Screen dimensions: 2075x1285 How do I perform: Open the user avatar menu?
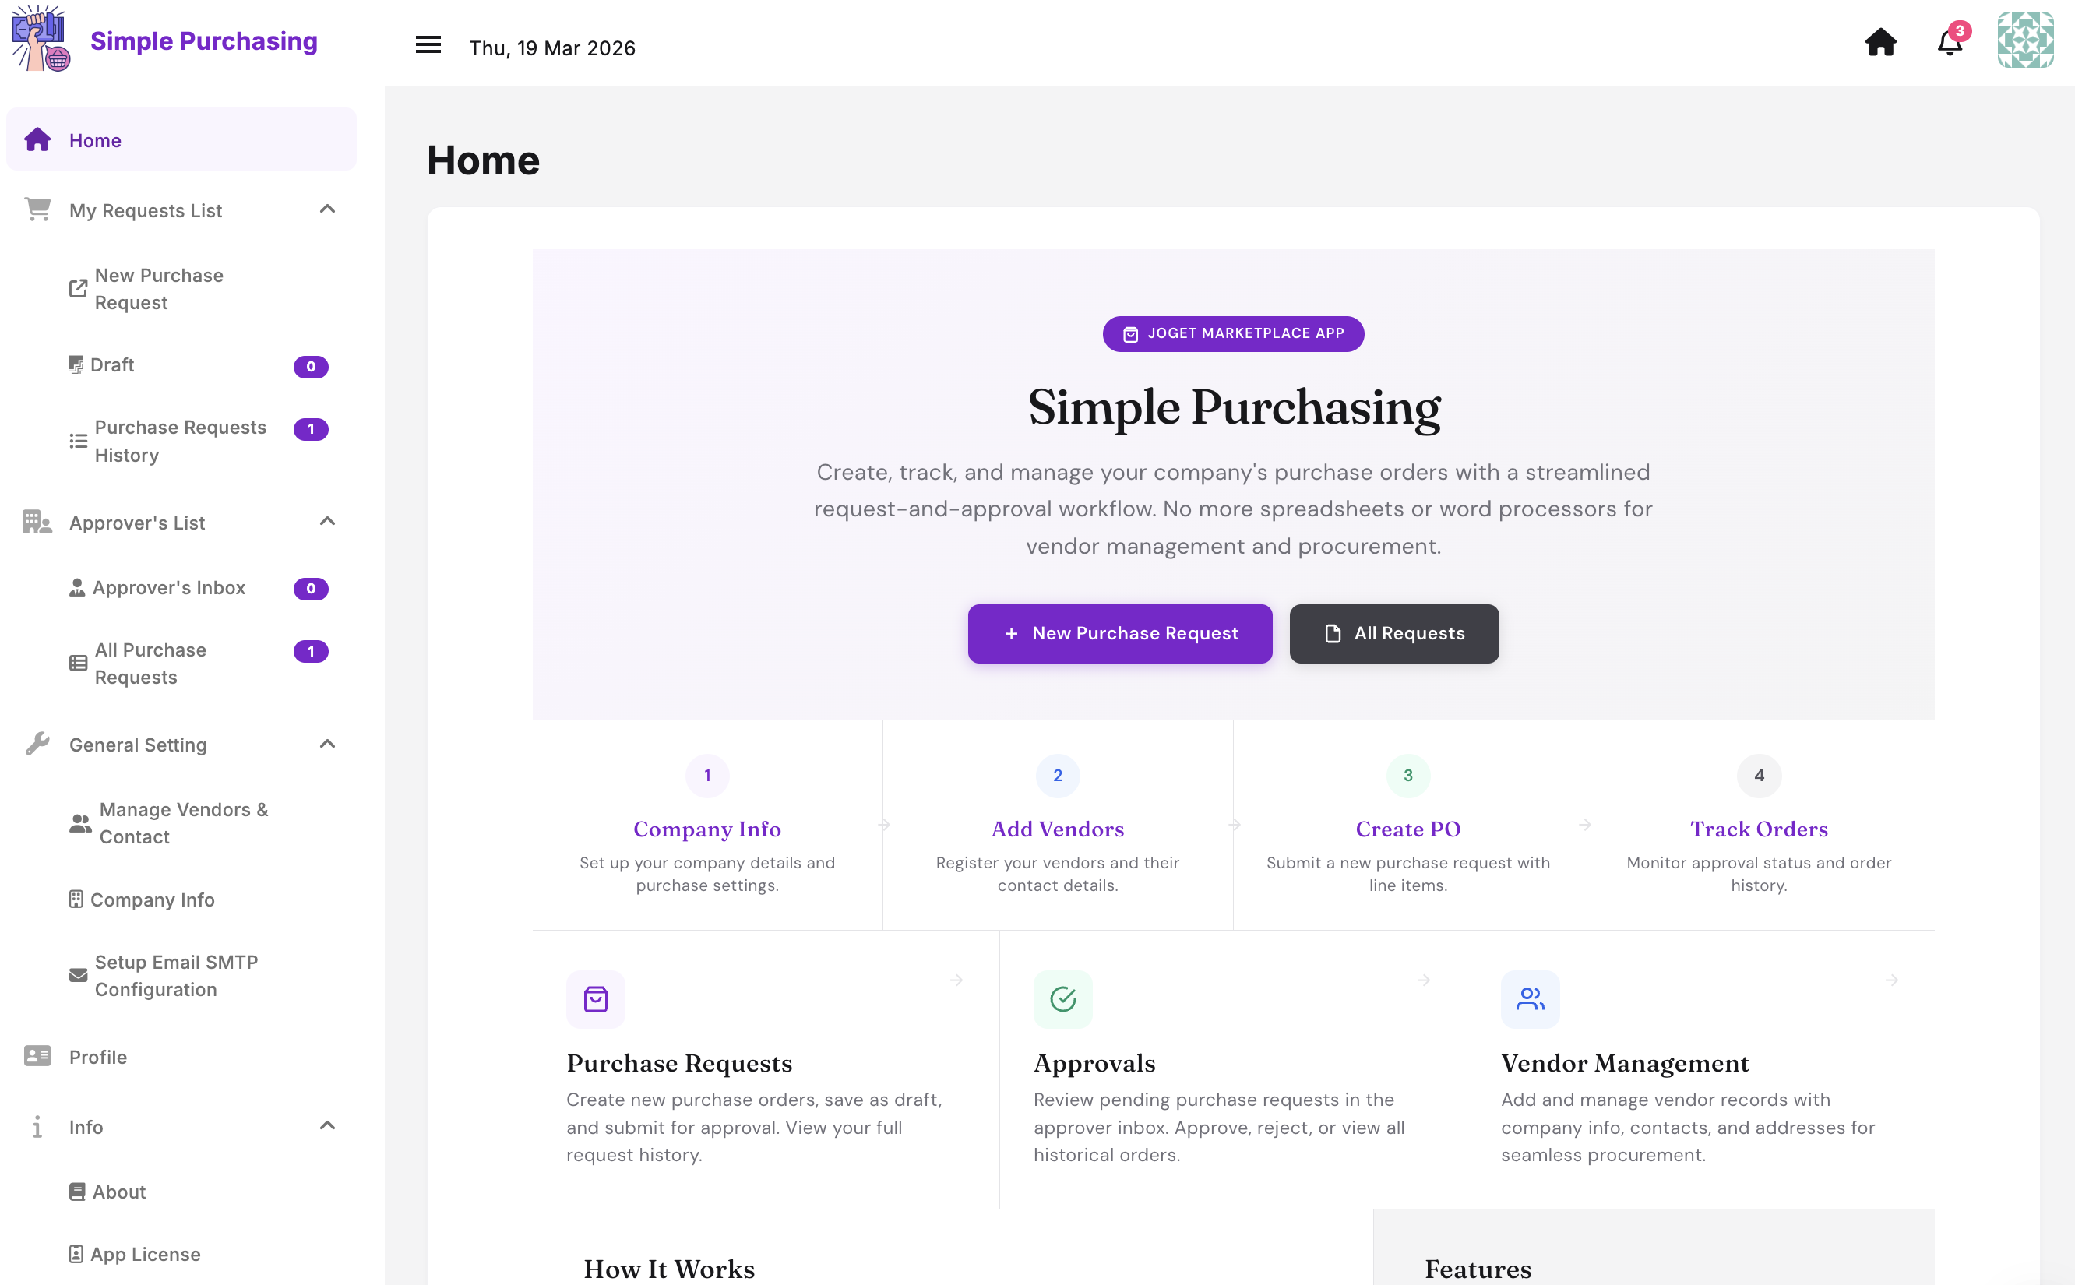[2025, 40]
